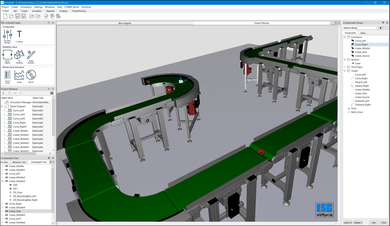Collapse the Linear_Middle3 node in Component Tree
The height and width of the screenshot is (226, 390).
pos(2,181)
